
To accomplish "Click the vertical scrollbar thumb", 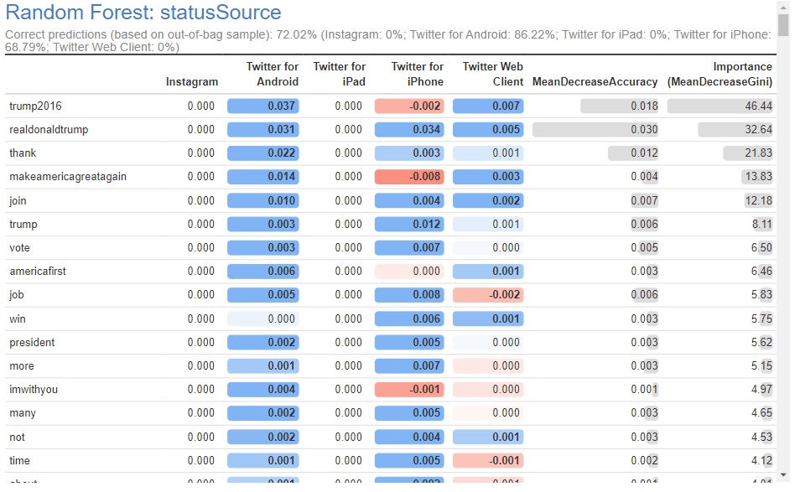I will click(x=783, y=25).
